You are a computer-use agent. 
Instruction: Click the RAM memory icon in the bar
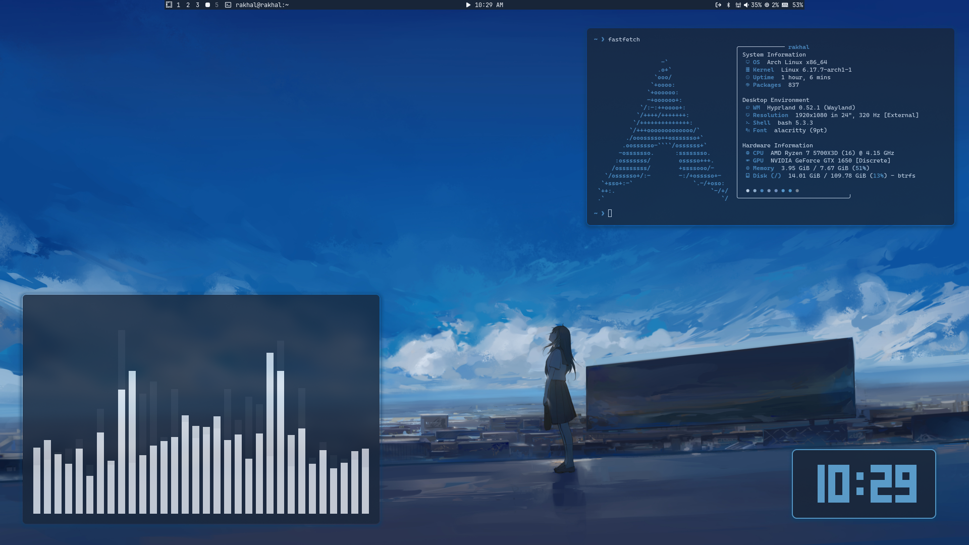pos(785,5)
